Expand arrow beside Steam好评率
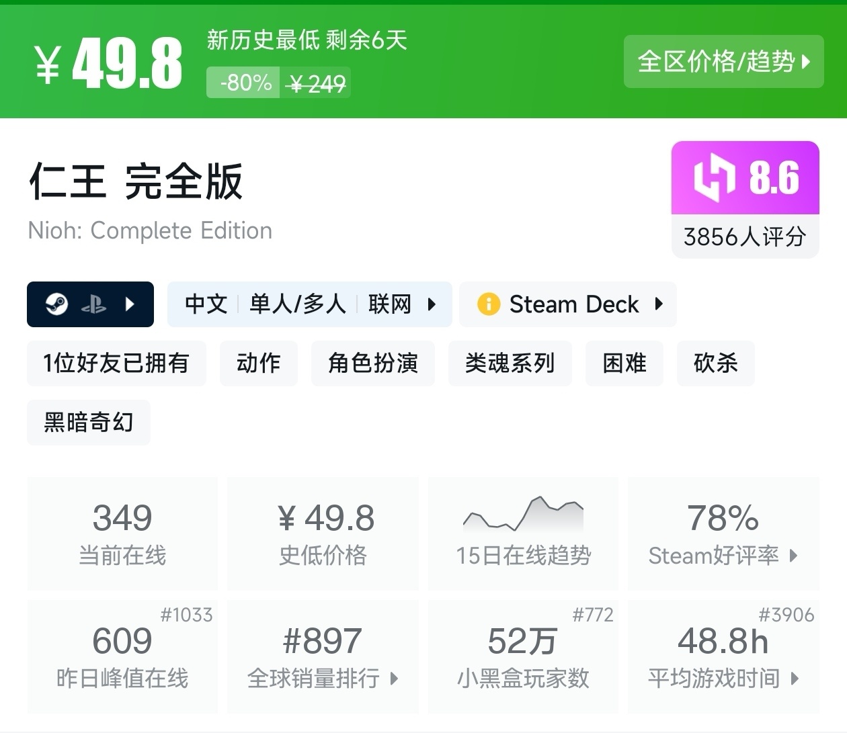This screenshot has width=847, height=733. 794,556
